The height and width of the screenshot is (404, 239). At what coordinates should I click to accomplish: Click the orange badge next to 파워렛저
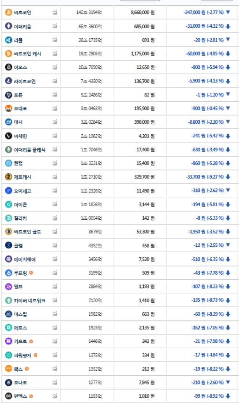tap(35, 355)
